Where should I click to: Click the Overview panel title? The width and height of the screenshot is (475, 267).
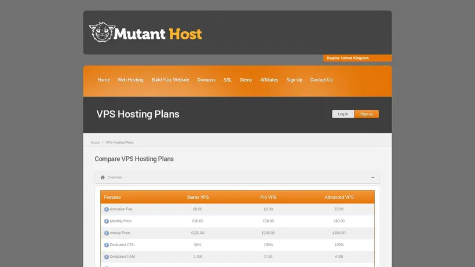pyautogui.click(x=115, y=177)
